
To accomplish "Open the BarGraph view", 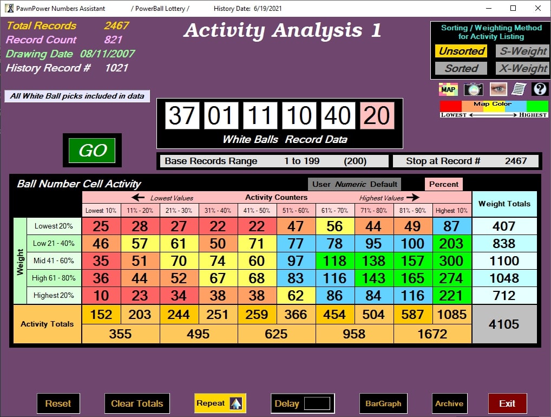I will (384, 403).
